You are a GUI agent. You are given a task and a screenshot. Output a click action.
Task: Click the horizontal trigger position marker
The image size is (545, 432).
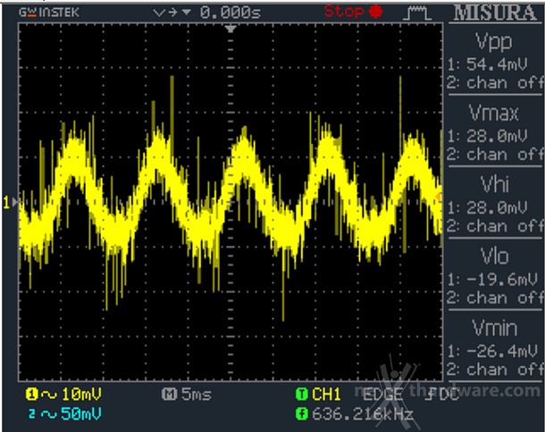(231, 29)
